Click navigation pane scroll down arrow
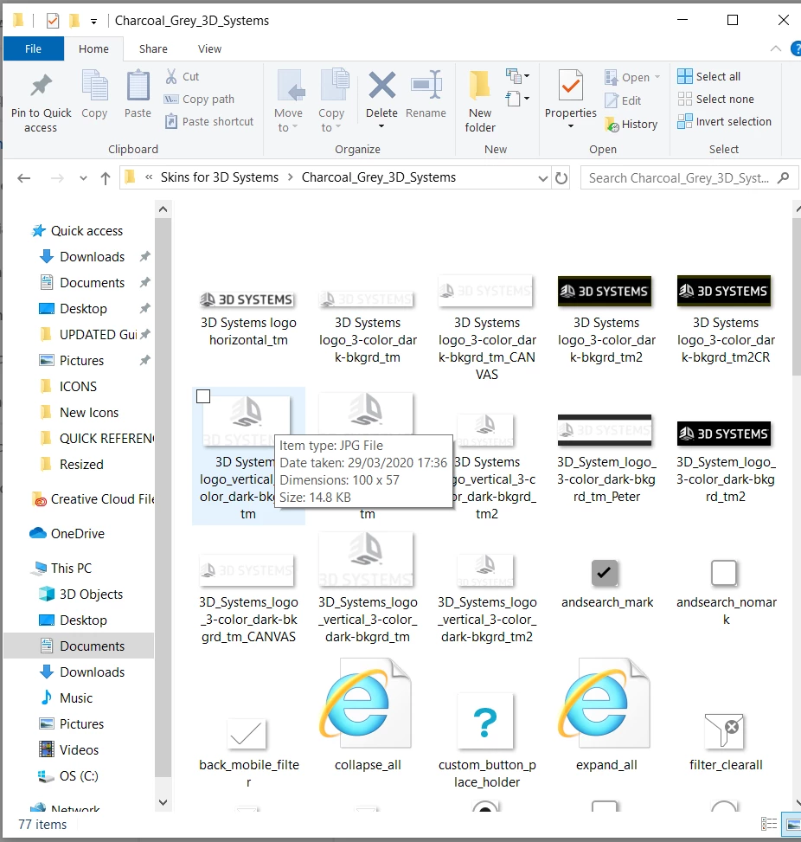The image size is (801, 842). (163, 803)
